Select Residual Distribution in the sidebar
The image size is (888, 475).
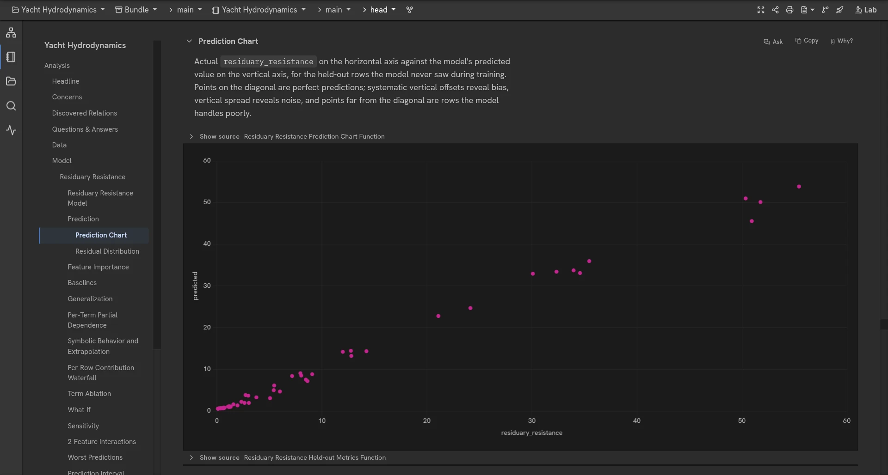[107, 251]
